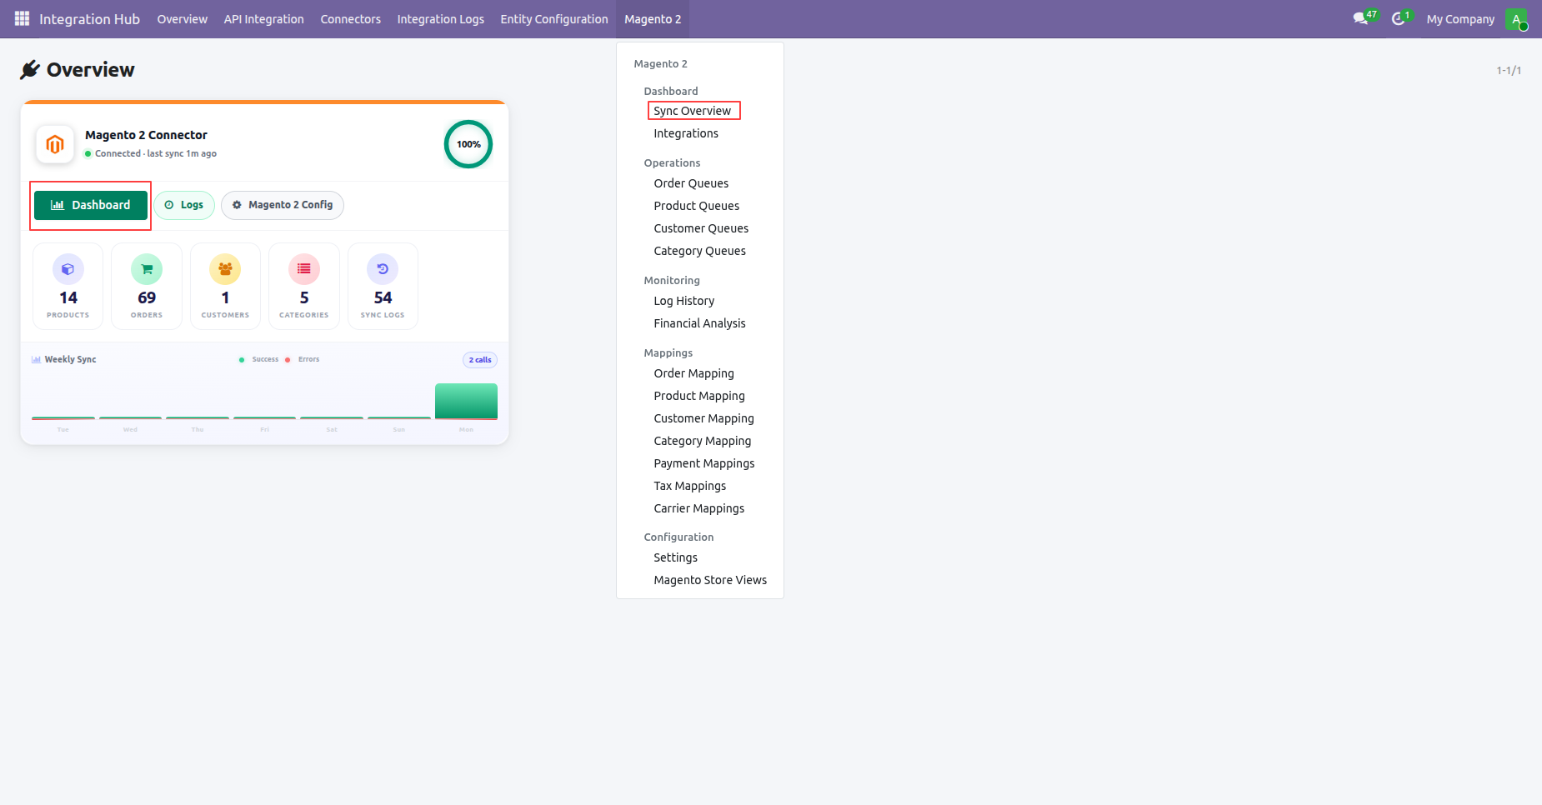Image resolution: width=1542 pixels, height=805 pixels.
Task: Click the 2 calls badge
Action: tap(480, 360)
